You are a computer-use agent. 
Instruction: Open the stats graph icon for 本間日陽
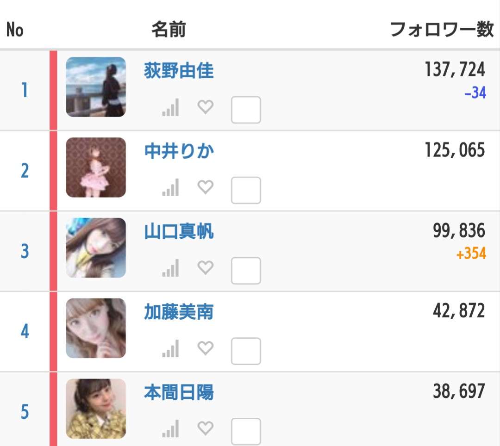(x=170, y=429)
